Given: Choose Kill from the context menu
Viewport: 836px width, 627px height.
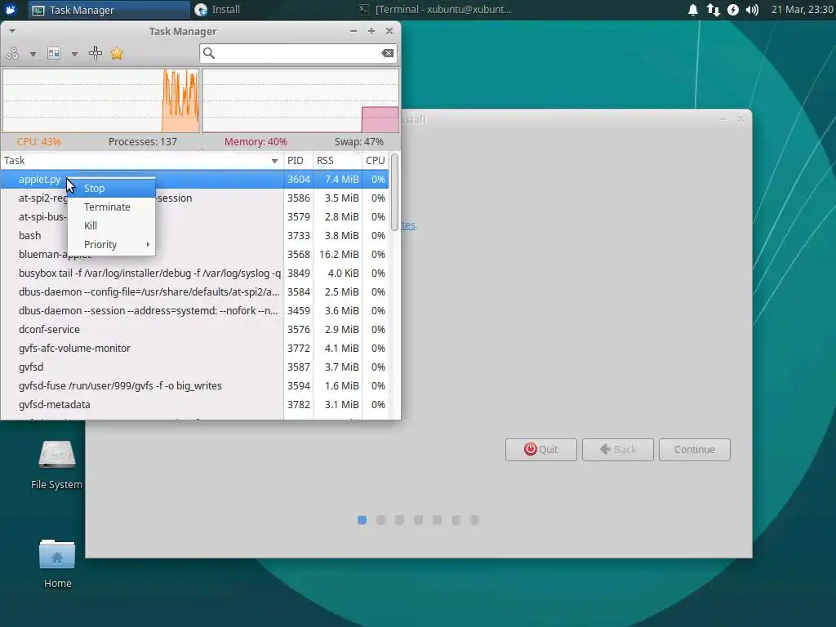Looking at the screenshot, I should click(111, 225).
